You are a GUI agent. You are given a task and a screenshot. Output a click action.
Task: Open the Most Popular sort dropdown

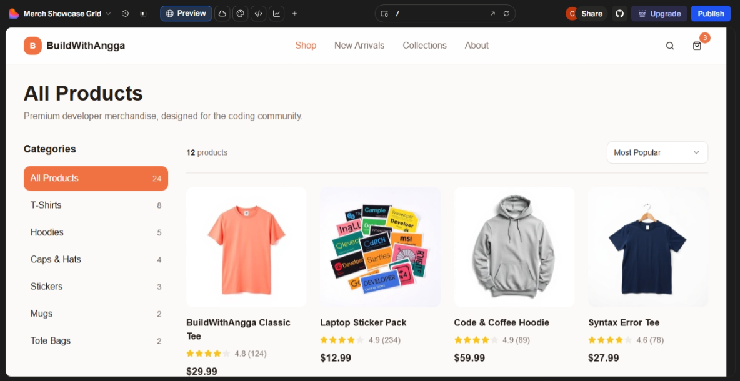(657, 152)
